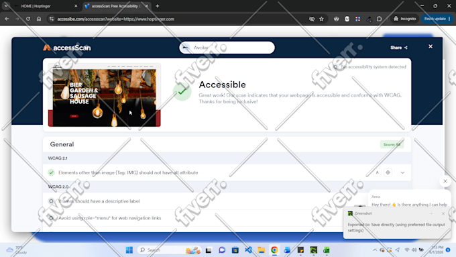This screenshot has width=456, height=257.
Task: Open Greenshot notification options menu
Action: tap(432, 213)
